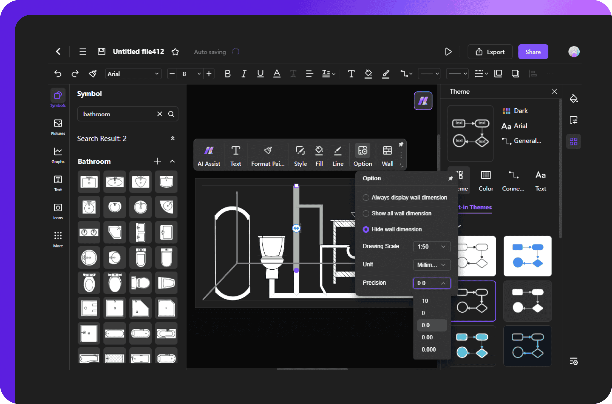Select Show all wall dimension option
The image size is (612, 404).
(x=365, y=213)
